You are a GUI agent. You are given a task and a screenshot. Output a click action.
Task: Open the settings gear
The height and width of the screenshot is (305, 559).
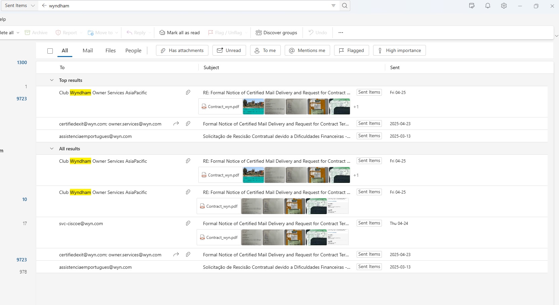[x=504, y=6]
